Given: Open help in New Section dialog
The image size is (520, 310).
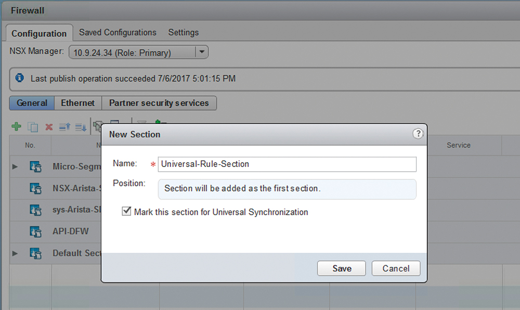Looking at the screenshot, I should 418,134.
